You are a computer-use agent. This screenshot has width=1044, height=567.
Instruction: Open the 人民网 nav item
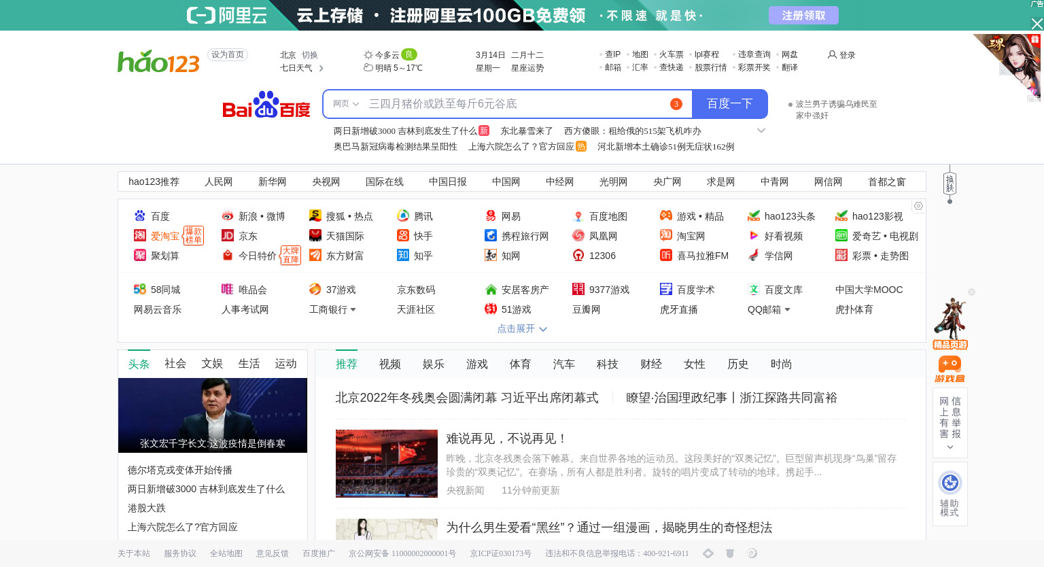219,182
